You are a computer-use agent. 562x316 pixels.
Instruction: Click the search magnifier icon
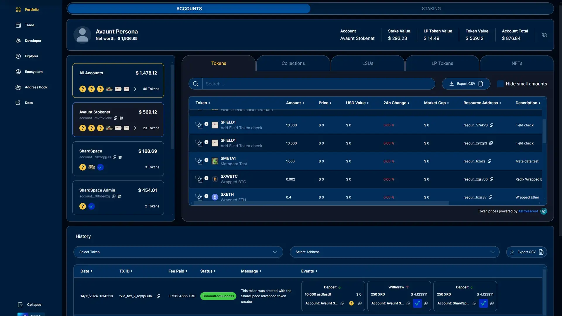tap(196, 84)
